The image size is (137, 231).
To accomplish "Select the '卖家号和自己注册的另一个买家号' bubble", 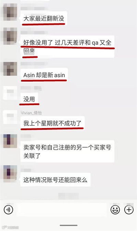I will click(x=67, y=151).
